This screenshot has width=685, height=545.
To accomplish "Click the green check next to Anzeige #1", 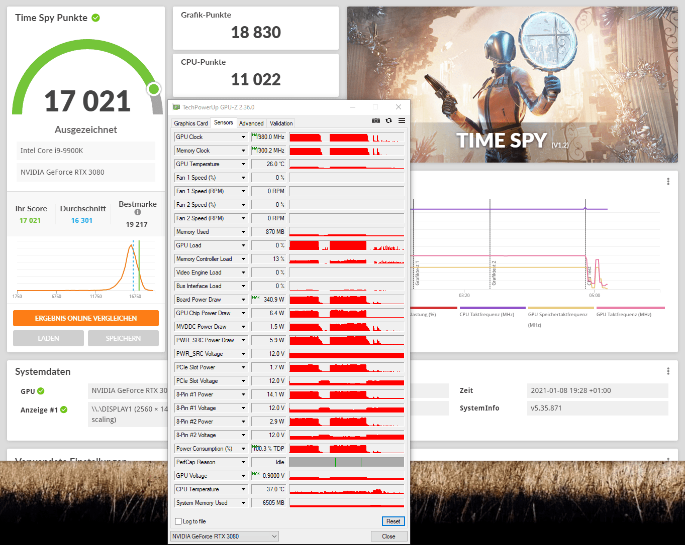I will (64, 410).
